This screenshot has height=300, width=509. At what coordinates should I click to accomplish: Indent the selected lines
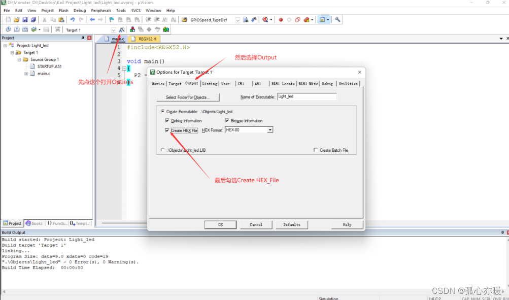point(148,20)
